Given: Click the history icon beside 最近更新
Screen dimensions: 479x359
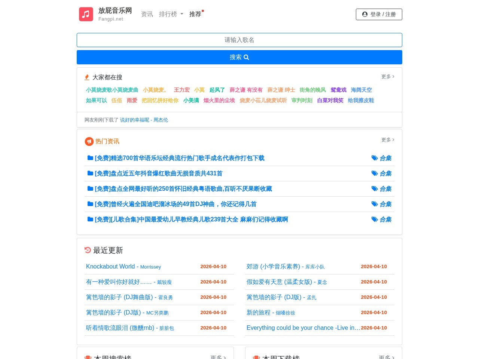Looking at the screenshot, I should click(87, 250).
